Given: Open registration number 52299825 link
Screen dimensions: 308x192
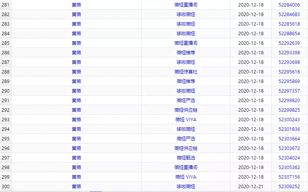Looking at the screenshot, I should click(x=289, y=110).
